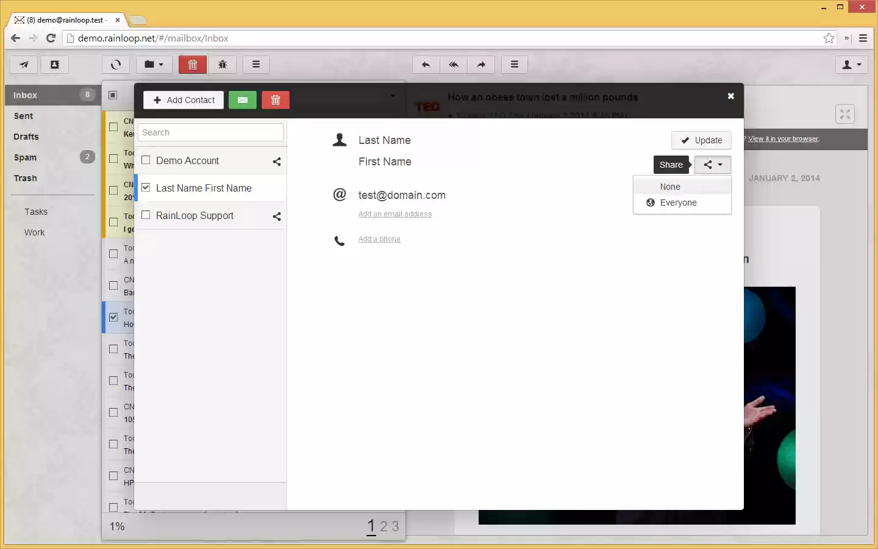
Task: Open the folder actions dropdown
Action: pos(154,65)
